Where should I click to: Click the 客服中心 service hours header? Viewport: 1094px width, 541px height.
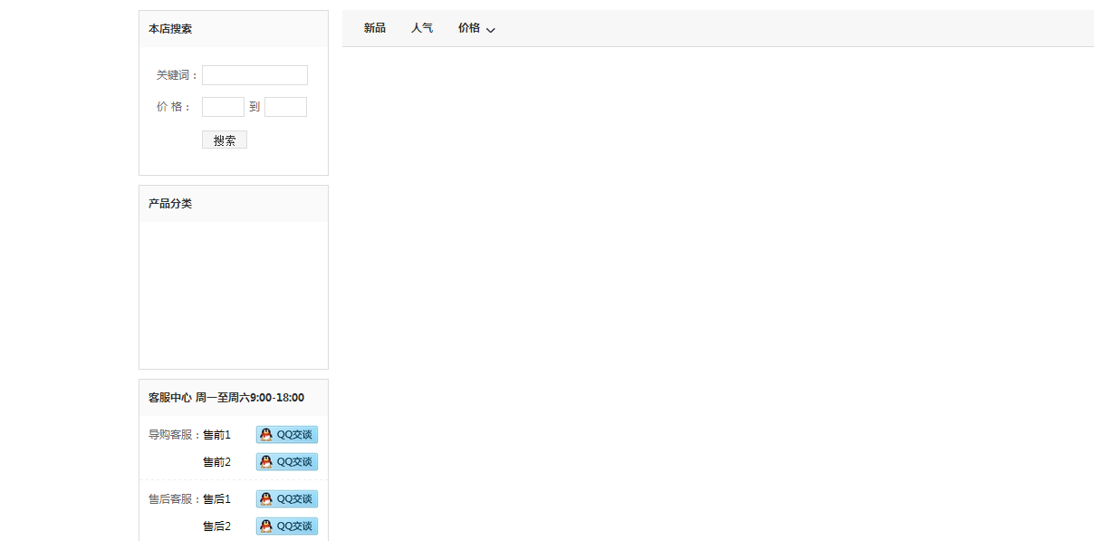pyautogui.click(x=226, y=398)
